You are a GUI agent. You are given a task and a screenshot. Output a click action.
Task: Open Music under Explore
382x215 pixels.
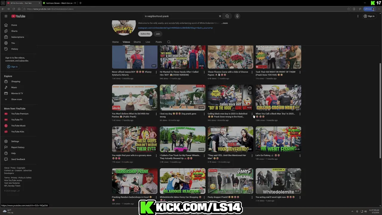click(x=19, y=87)
